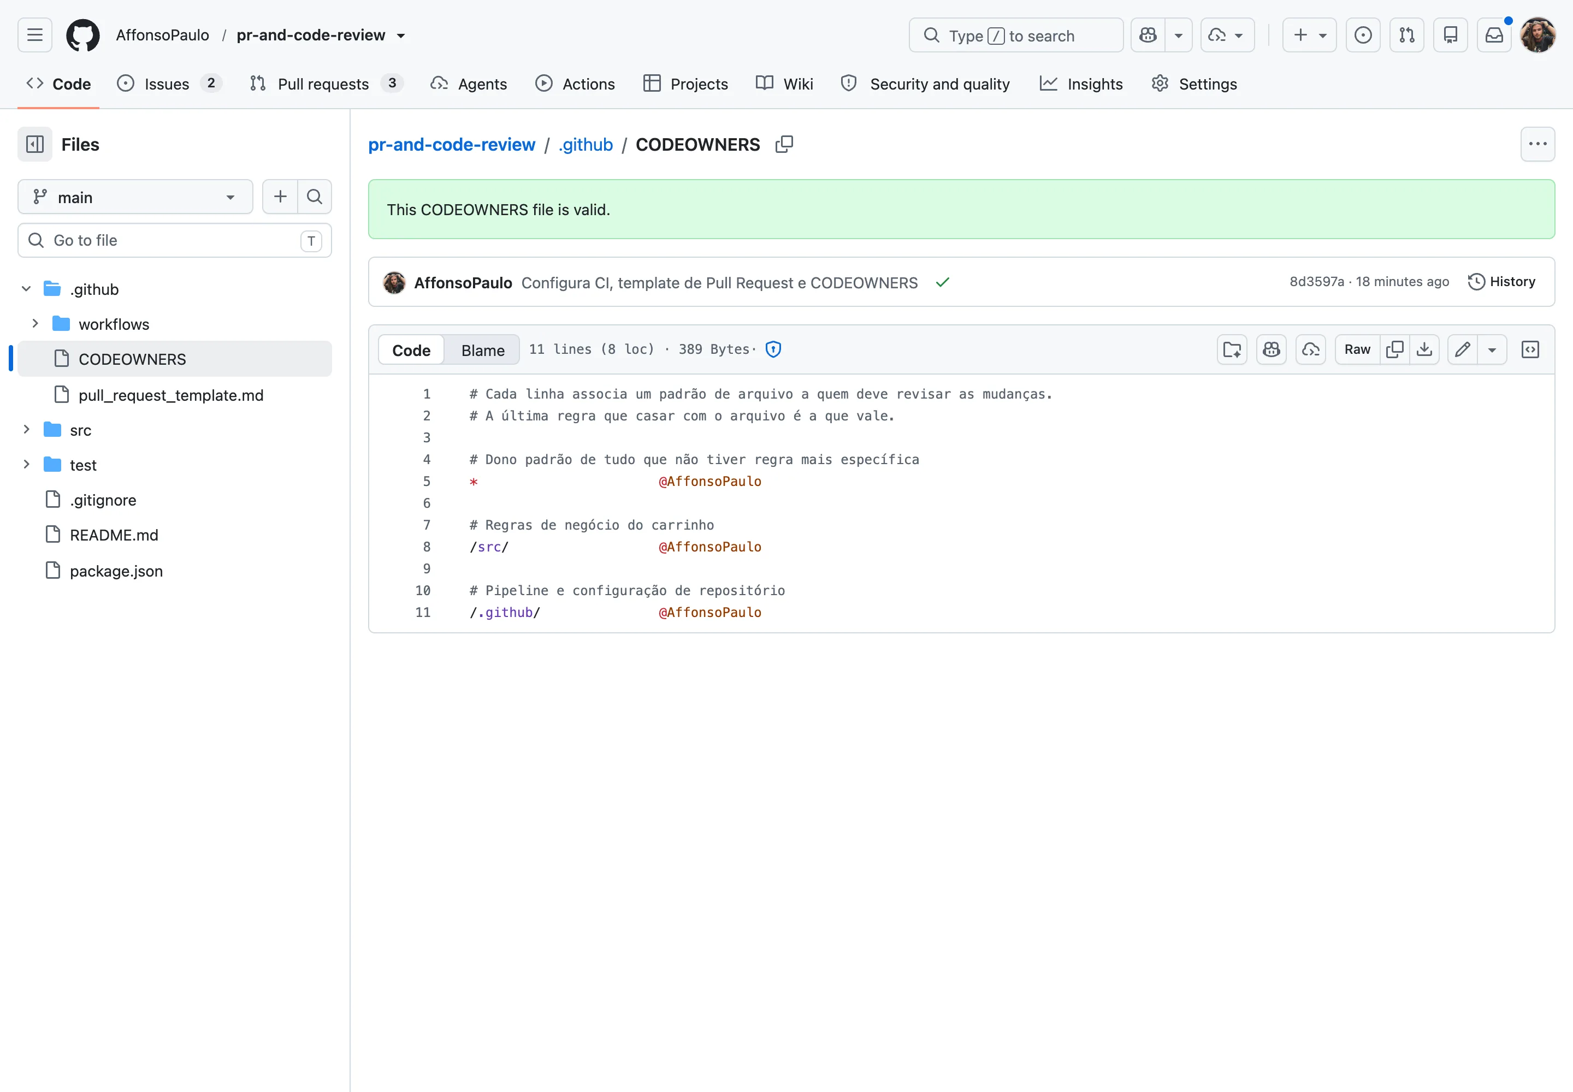Screen dimensions: 1573x1092
Task: Switch to the Wiki tab
Action: (x=784, y=84)
